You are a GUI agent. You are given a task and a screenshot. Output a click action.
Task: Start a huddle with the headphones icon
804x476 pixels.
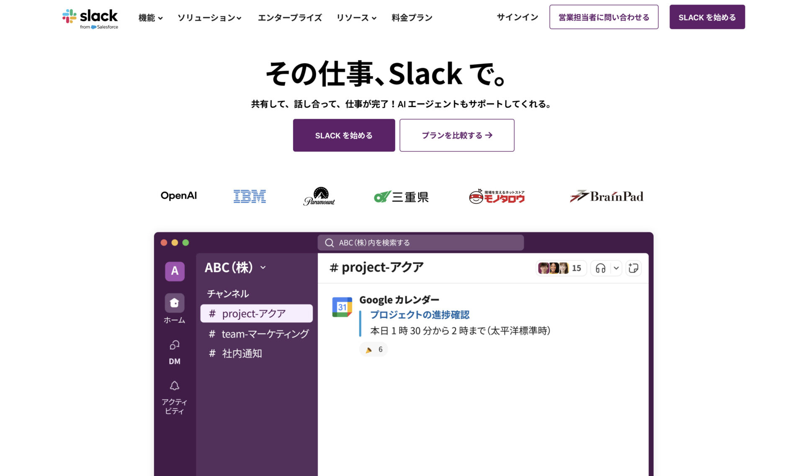(600, 268)
